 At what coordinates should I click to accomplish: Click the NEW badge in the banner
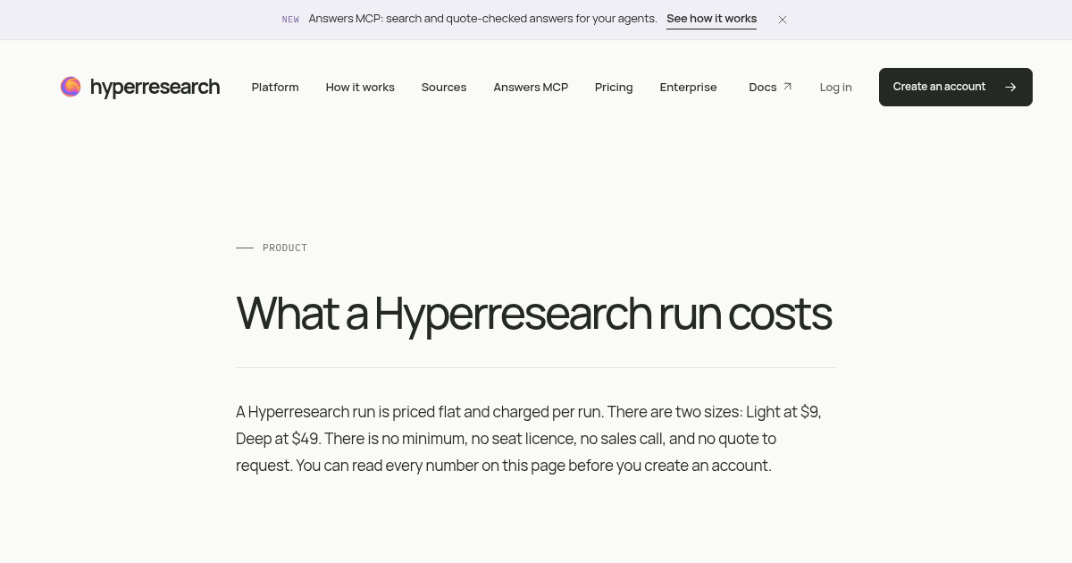290,20
